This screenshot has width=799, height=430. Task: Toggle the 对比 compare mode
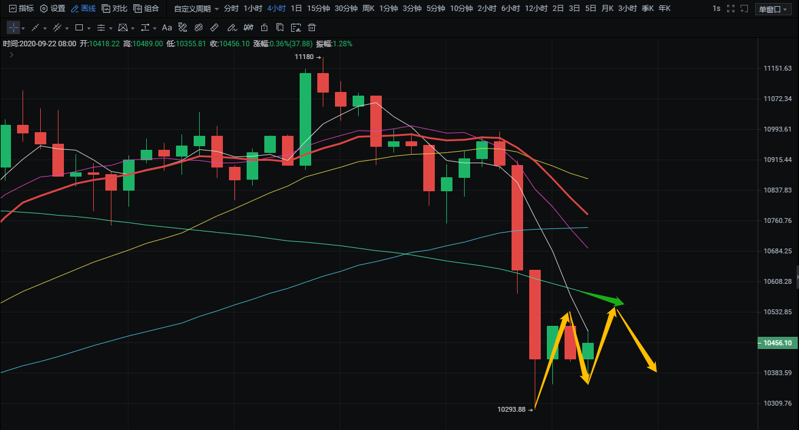tap(114, 9)
